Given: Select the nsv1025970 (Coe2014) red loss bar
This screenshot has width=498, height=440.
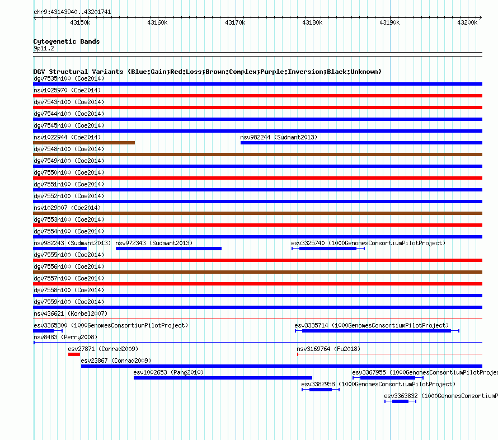Looking at the screenshot, I should click(257, 96).
